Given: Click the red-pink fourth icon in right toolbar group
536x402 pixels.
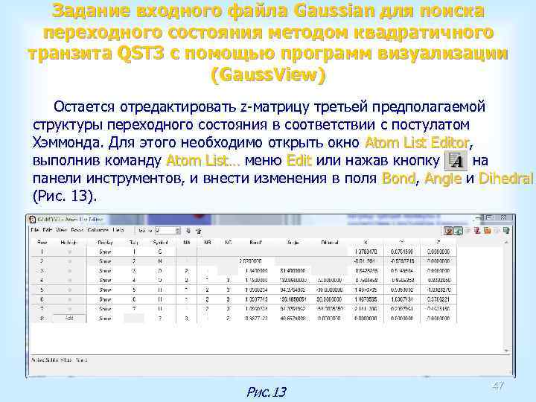Looking at the screenshot, I should [477, 231].
